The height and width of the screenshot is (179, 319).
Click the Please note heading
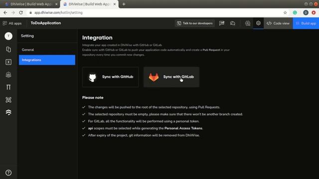pos(93,97)
